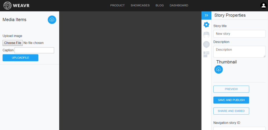268x130 pixels.
Task: Click the 'Story Properties' heading
Action: 230,15
